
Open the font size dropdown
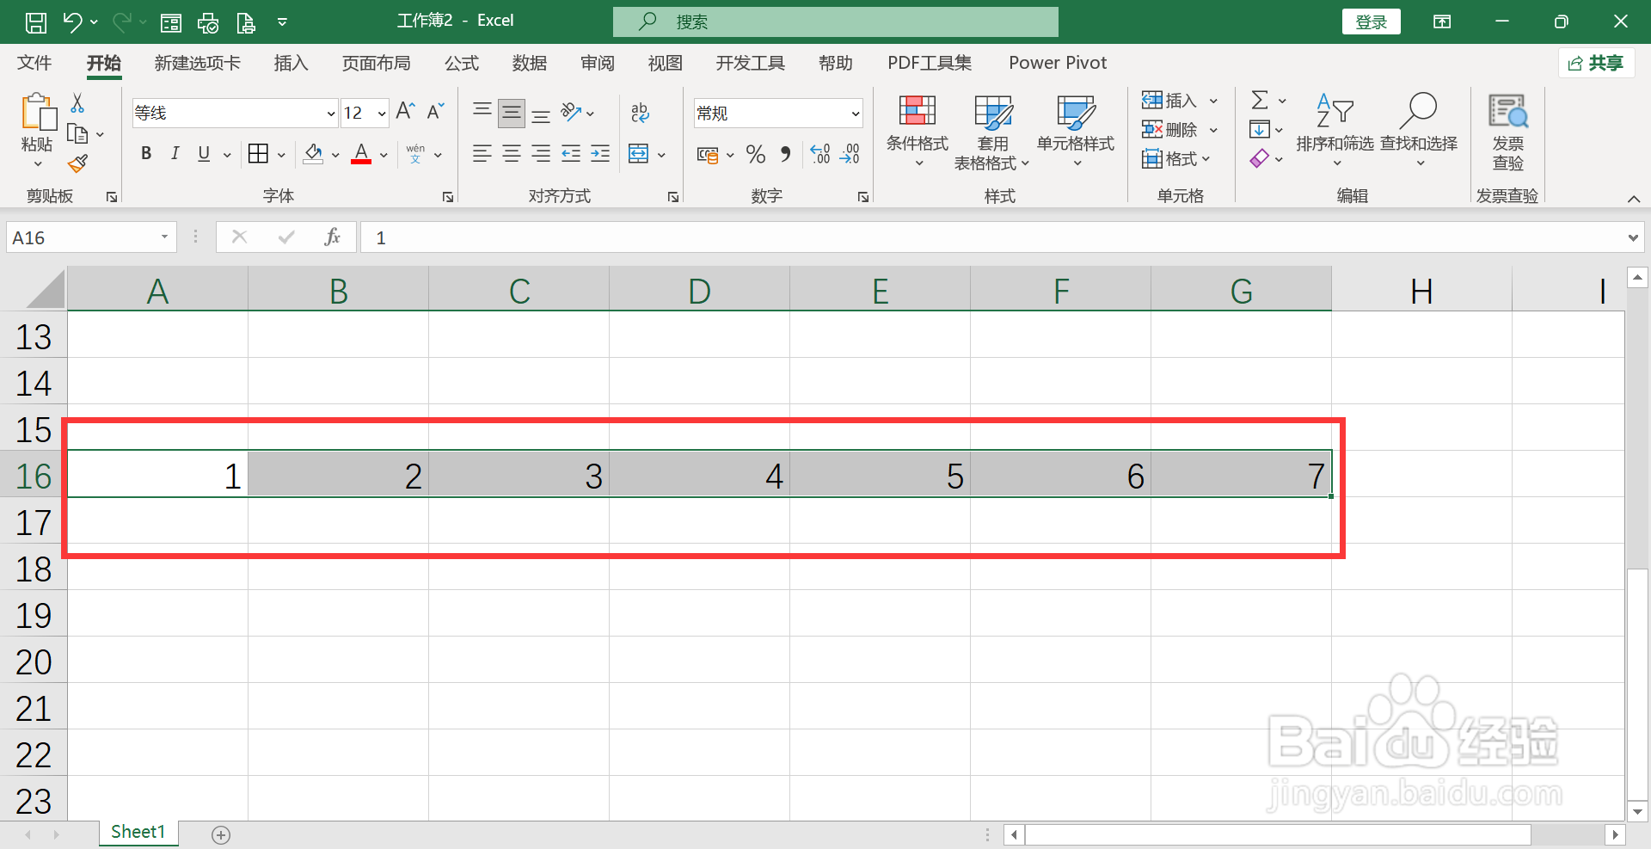pyautogui.click(x=382, y=114)
